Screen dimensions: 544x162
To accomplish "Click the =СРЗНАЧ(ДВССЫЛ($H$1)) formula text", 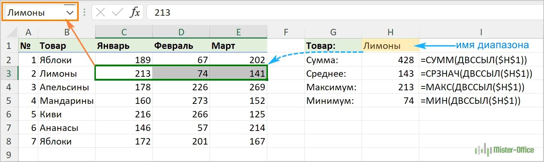I will click(477, 74).
